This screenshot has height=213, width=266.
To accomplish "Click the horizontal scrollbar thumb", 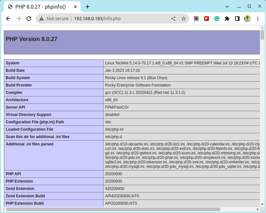I will point(113,209).
